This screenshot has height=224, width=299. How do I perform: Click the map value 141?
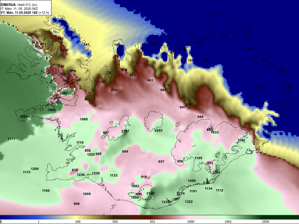click(87, 45)
